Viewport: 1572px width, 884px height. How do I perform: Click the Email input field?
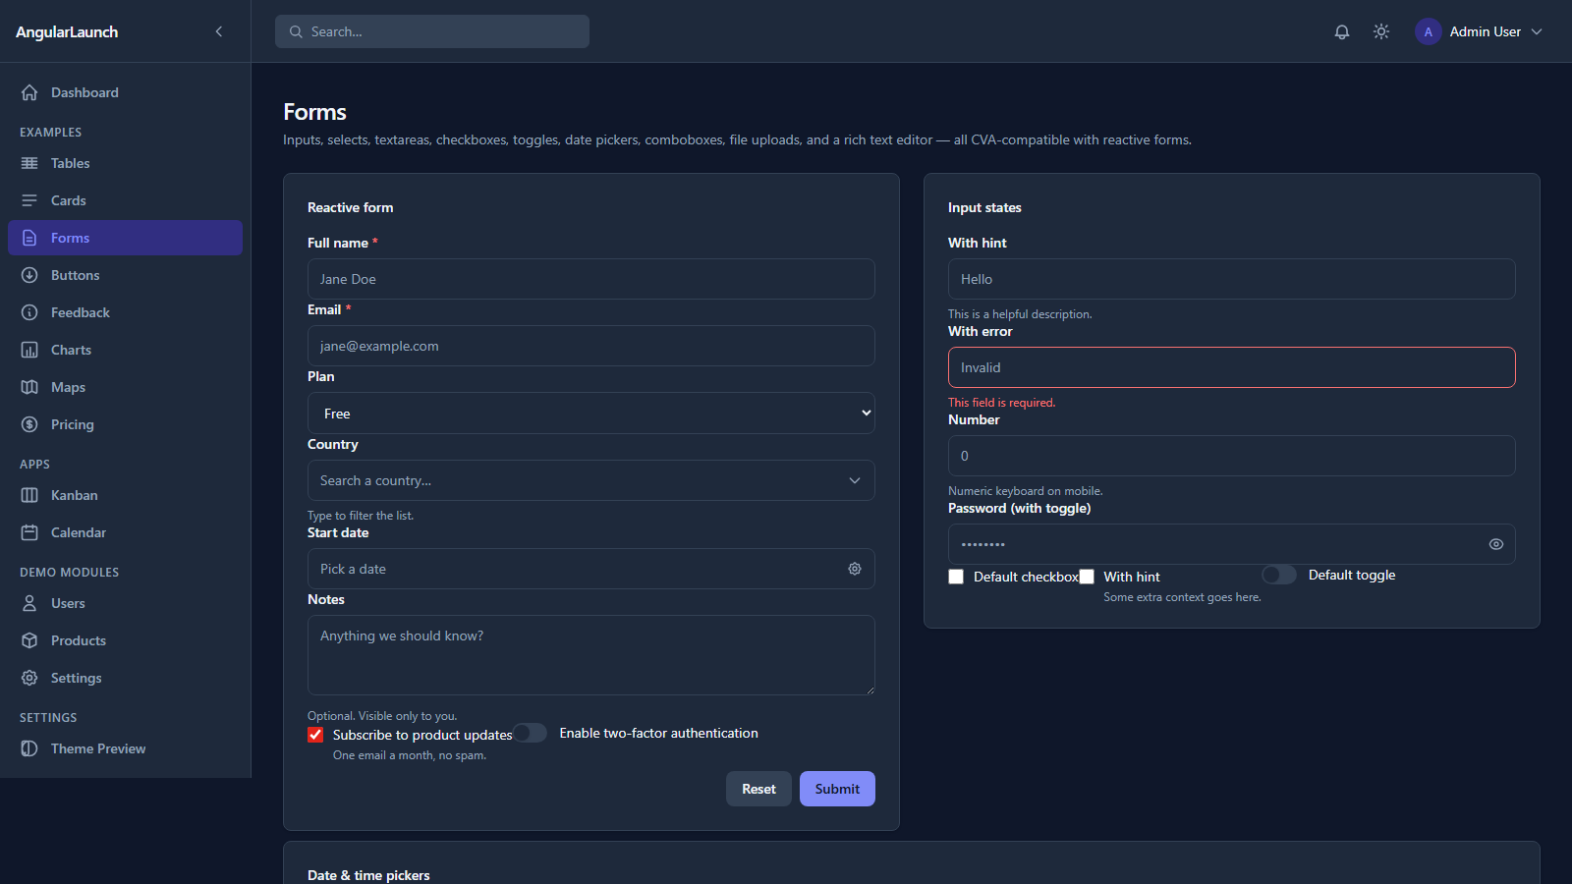coord(591,346)
